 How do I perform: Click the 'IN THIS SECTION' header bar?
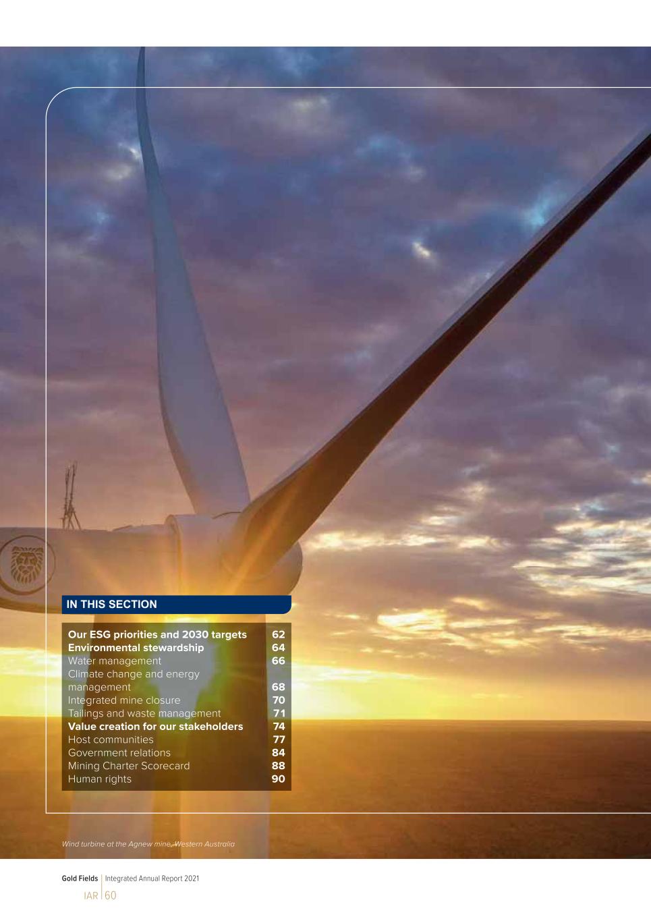[175, 605]
